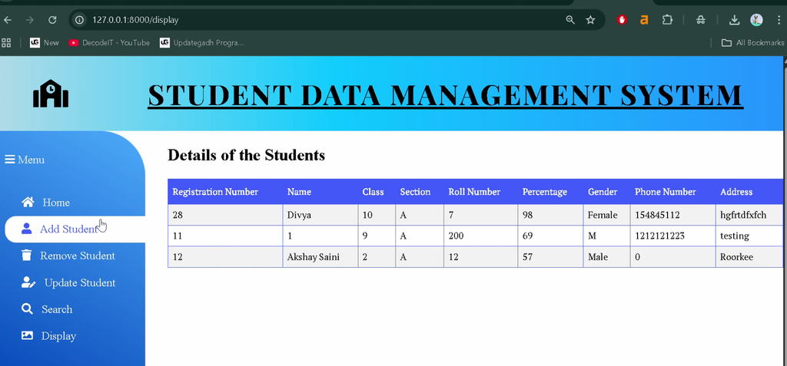Click the Add Student person icon
The image size is (787, 366).
coord(27,229)
